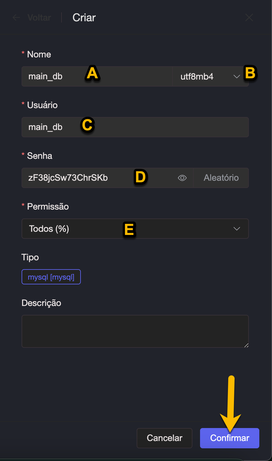The image size is (272, 461).
Task: Open the utf8mb4 charset dropdown
Action: 203,76
